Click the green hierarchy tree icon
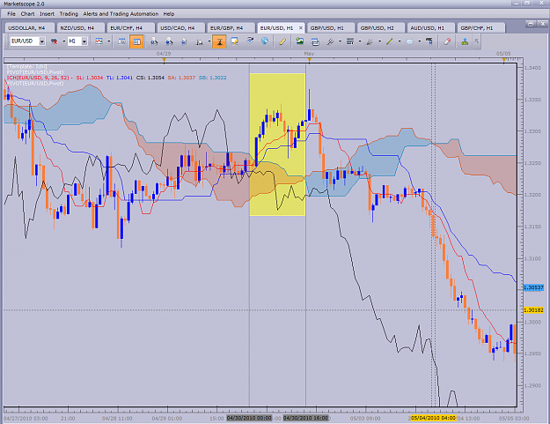This screenshot has width=550, height=424. coord(465,41)
